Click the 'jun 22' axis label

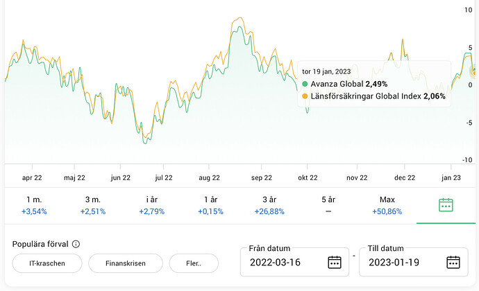point(120,178)
